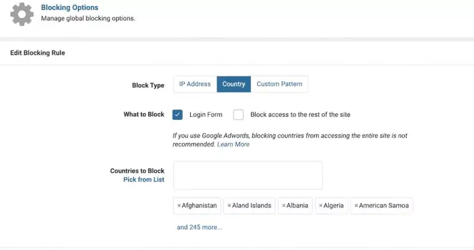Uncheck the Login Form checkbox
The width and height of the screenshot is (474, 250).
pos(178,115)
